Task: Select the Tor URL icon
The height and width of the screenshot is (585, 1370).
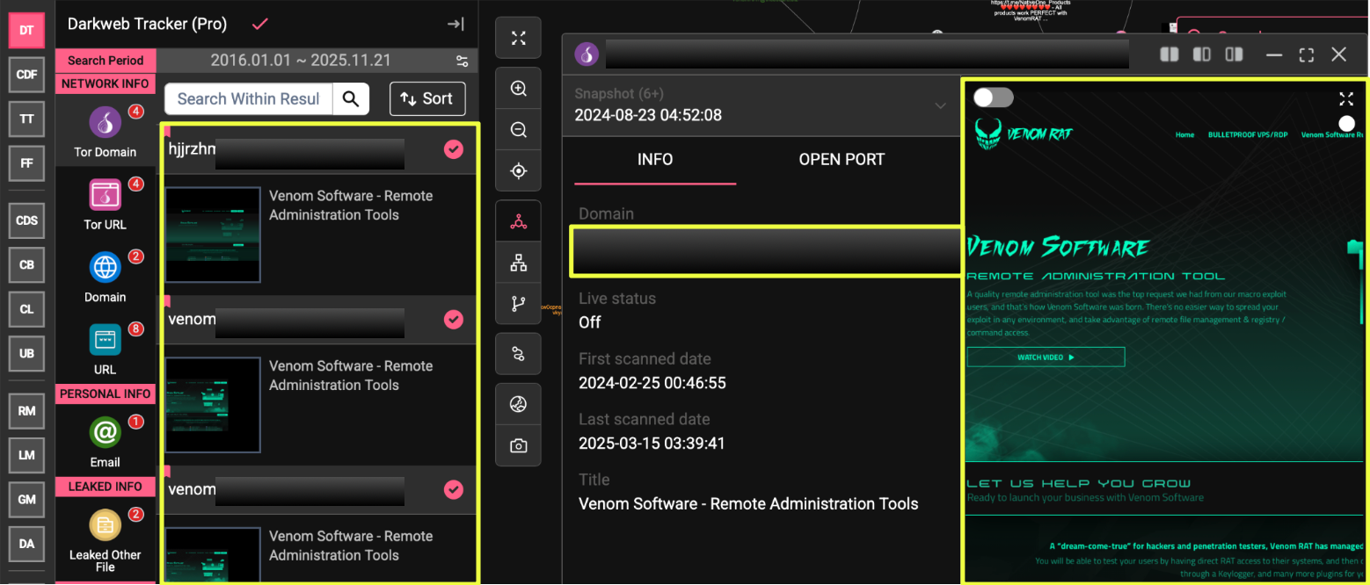Action: click(x=105, y=196)
